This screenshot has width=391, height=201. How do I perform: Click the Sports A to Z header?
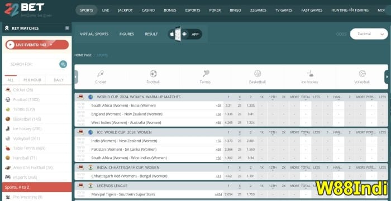pyautogui.click(x=37, y=187)
